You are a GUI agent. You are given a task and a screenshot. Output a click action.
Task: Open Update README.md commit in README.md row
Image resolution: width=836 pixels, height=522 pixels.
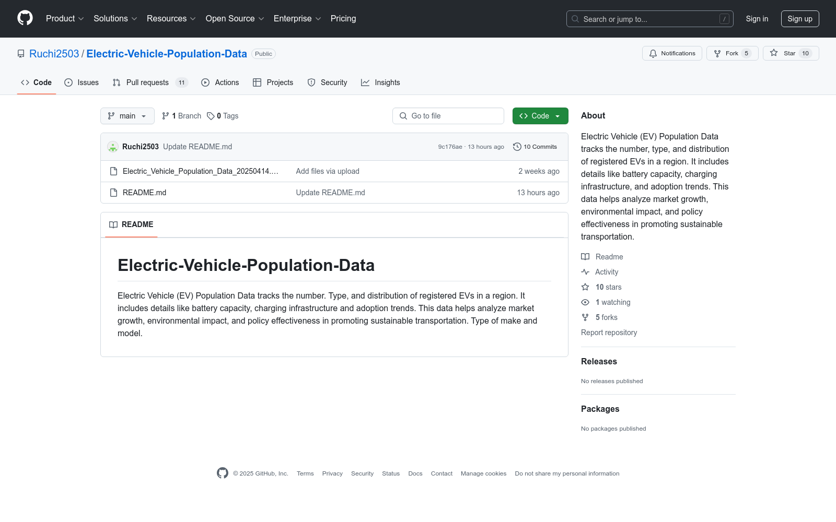pyautogui.click(x=331, y=193)
